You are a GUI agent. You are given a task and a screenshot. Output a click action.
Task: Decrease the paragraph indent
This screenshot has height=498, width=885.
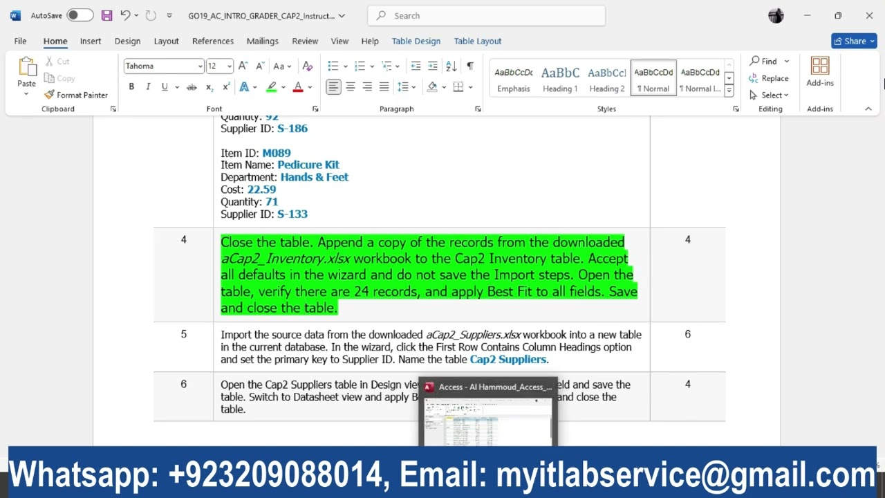416,66
